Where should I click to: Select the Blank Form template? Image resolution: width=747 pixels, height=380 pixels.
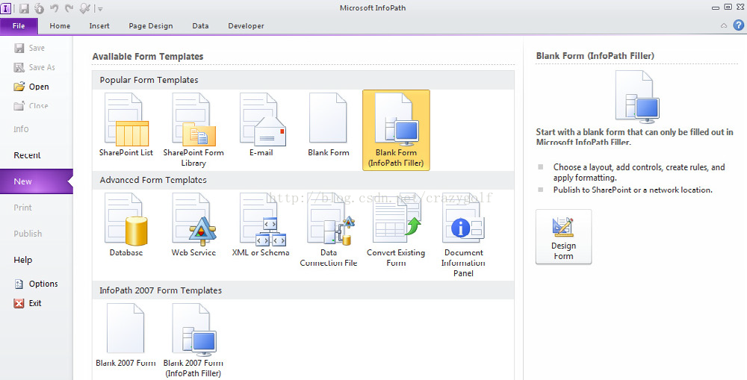(328, 125)
